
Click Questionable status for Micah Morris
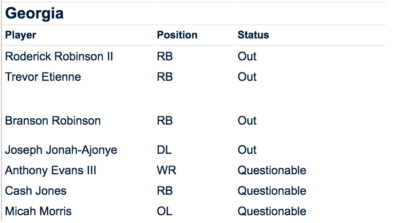point(272,211)
